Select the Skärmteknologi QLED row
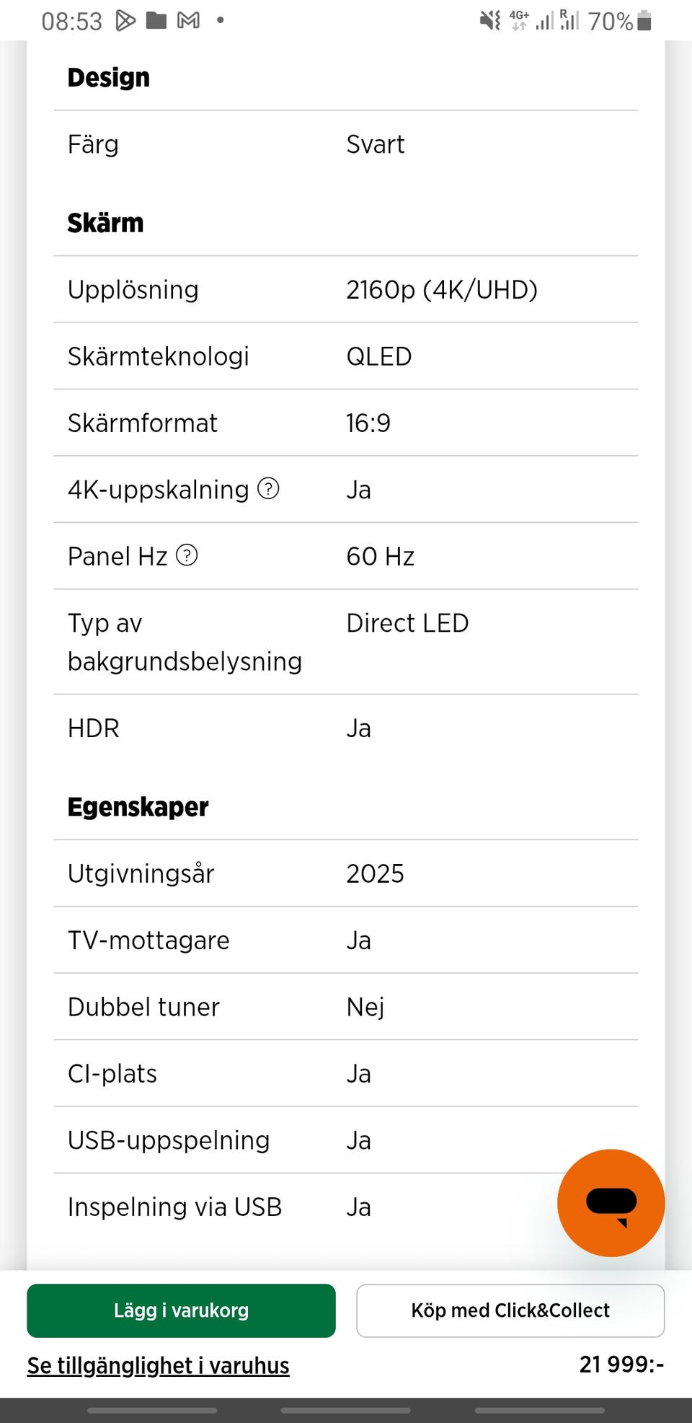The height and width of the screenshot is (1423, 692). pos(346,356)
